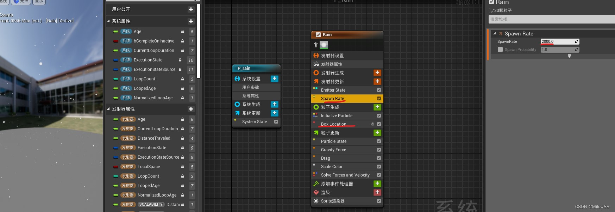Click the 搜索堆栈 search field
This screenshot has height=212, width=615.
point(552,19)
